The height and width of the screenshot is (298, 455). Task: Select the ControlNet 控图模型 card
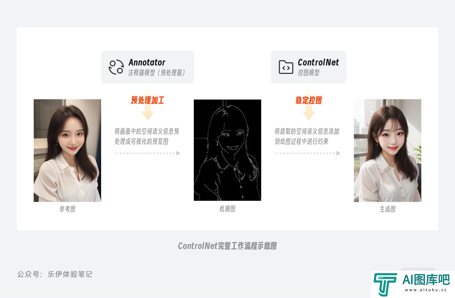click(x=308, y=67)
